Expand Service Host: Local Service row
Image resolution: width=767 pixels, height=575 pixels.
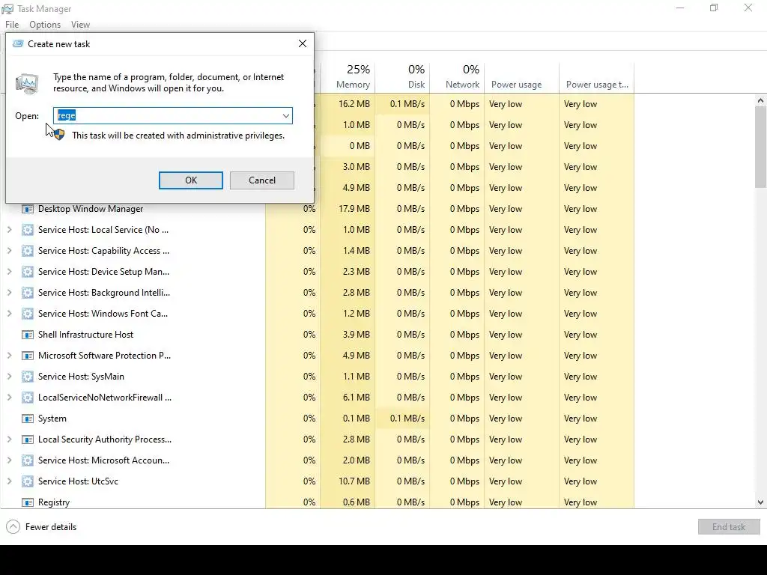point(9,229)
